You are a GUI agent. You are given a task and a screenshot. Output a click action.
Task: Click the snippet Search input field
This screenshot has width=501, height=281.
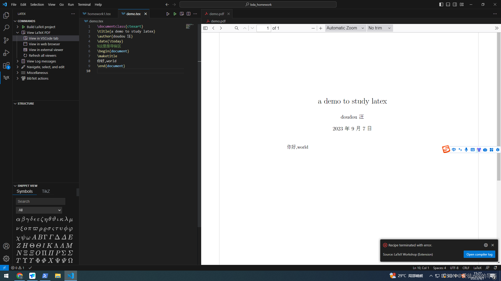pos(40,201)
